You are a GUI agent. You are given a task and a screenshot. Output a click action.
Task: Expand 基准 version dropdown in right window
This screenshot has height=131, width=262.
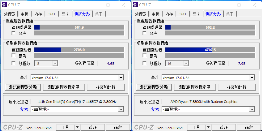pos(252,78)
